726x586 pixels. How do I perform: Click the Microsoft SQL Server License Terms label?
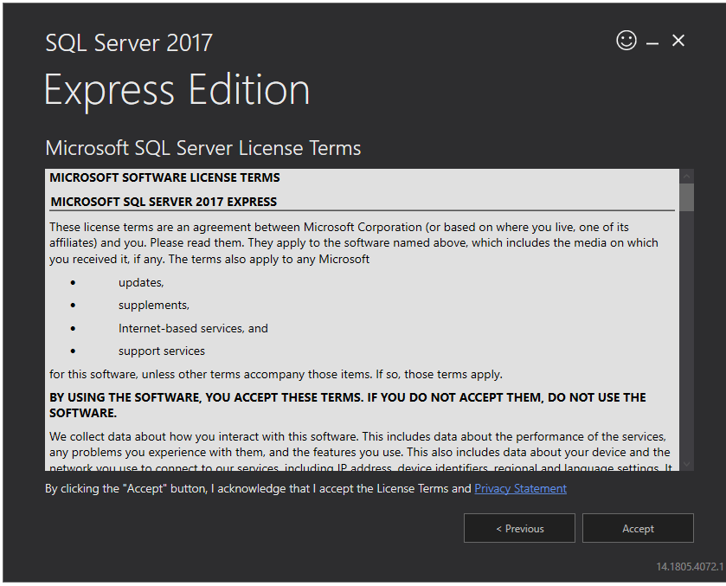coord(202,148)
